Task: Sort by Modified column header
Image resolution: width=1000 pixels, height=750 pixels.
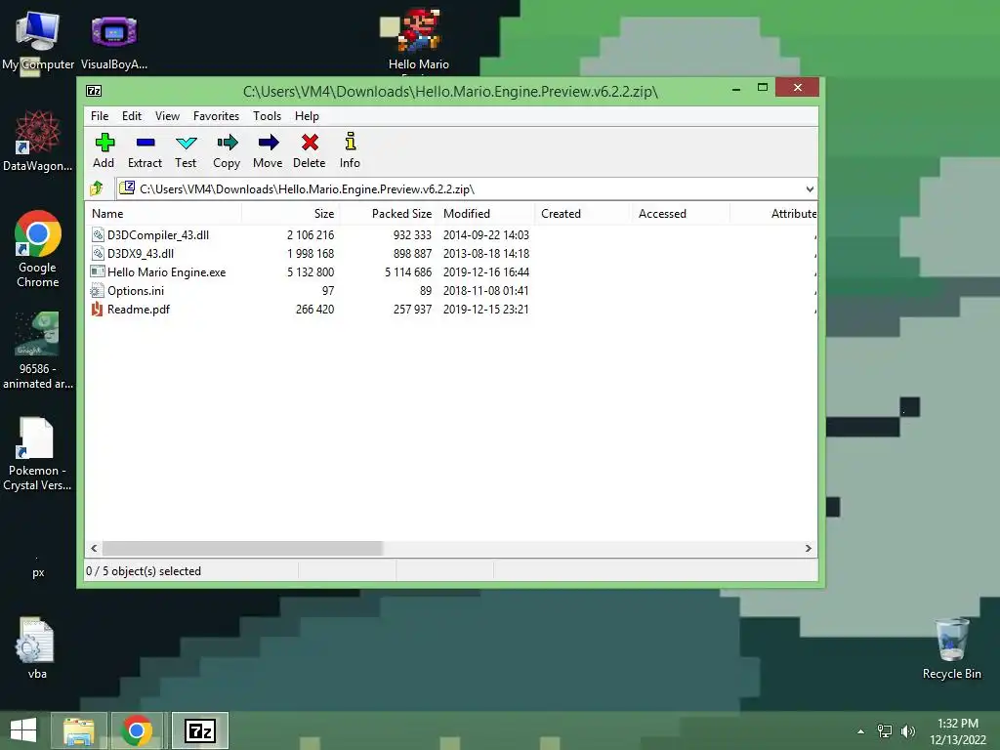Action: tap(486, 214)
